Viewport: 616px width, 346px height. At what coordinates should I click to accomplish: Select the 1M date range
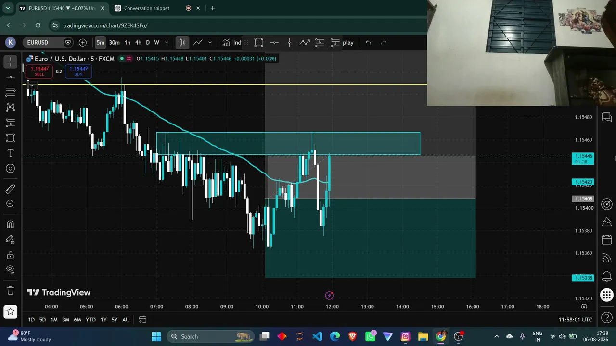pyautogui.click(x=54, y=320)
